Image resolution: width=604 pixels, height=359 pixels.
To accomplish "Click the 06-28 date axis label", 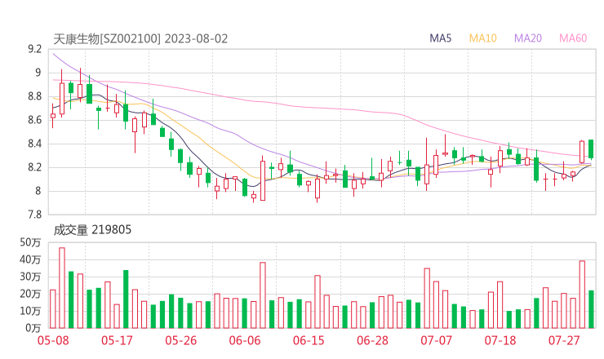I will pos(372,340).
